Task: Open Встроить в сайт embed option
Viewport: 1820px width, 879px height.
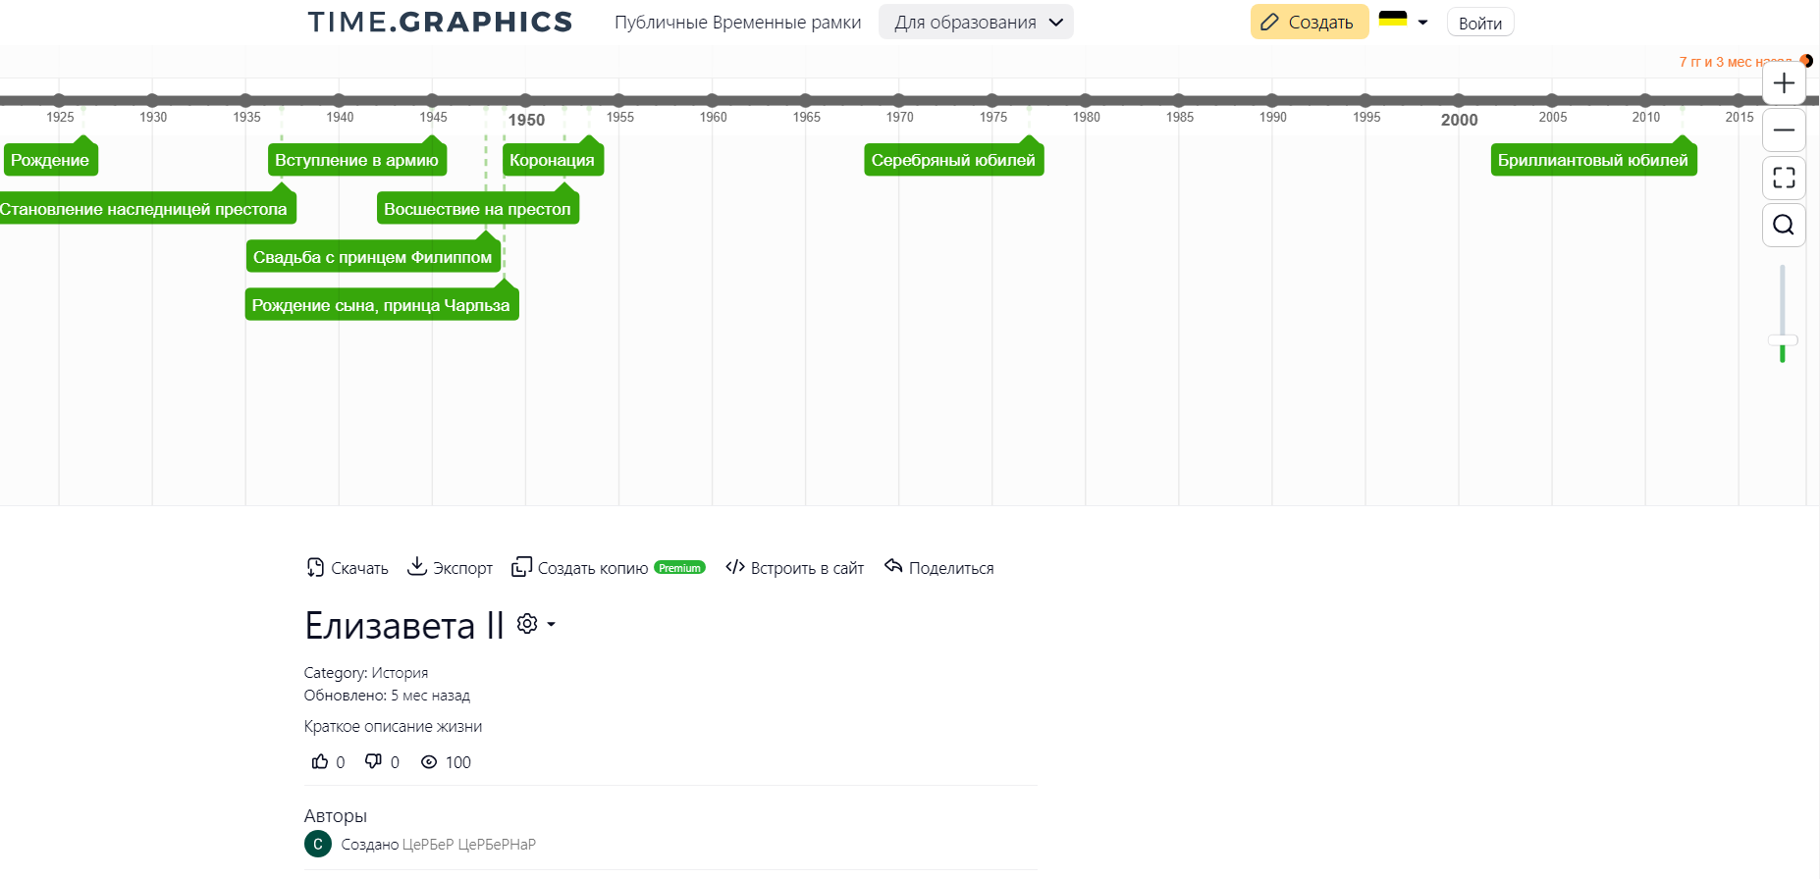Action: point(795,568)
